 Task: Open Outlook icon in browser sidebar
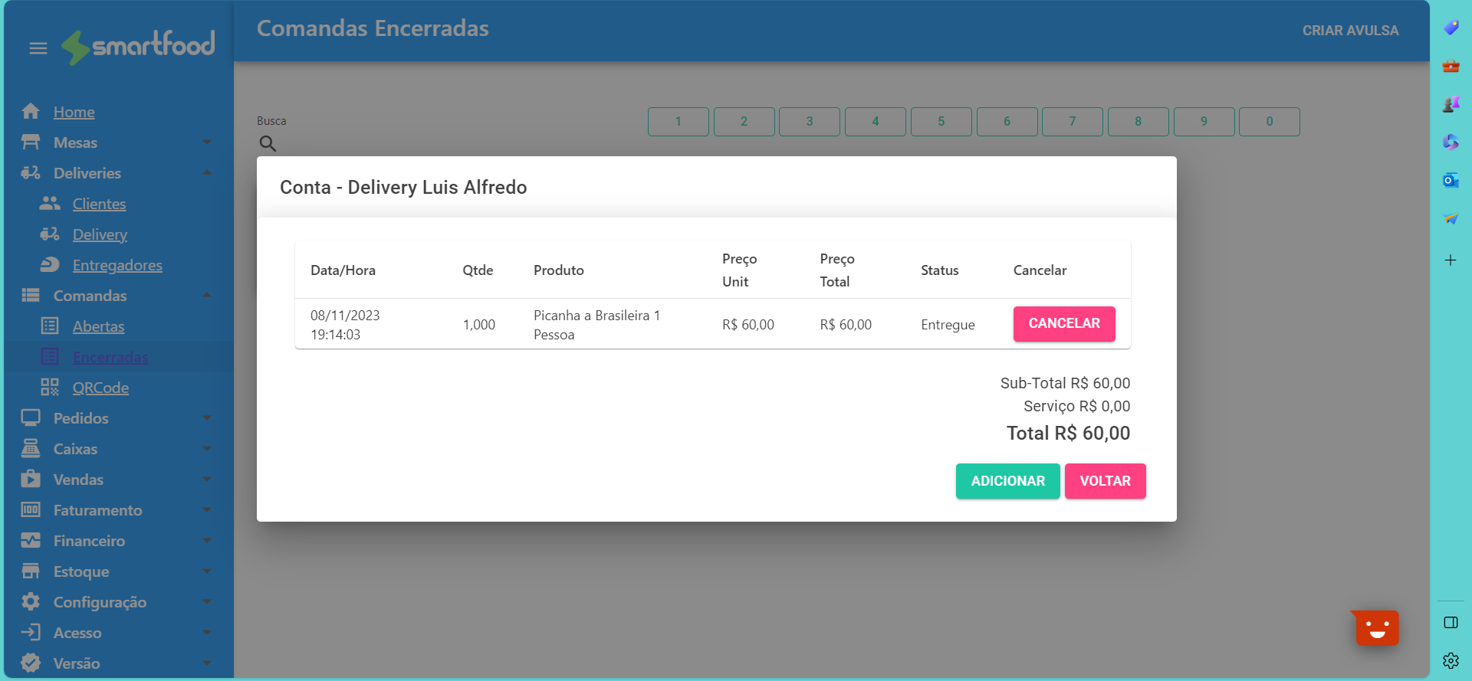tap(1450, 181)
